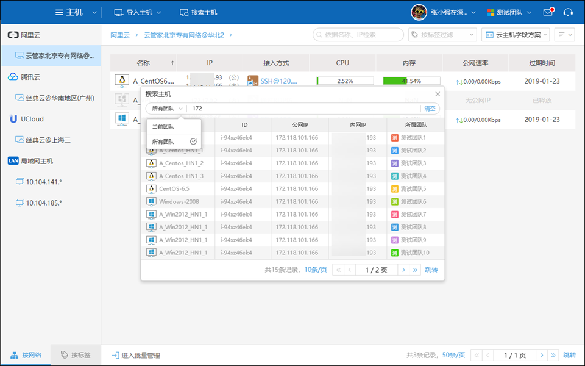The height and width of the screenshot is (366, 585).
Task: Open the 按标签过滤 filter dropdown
Action: 442,35
